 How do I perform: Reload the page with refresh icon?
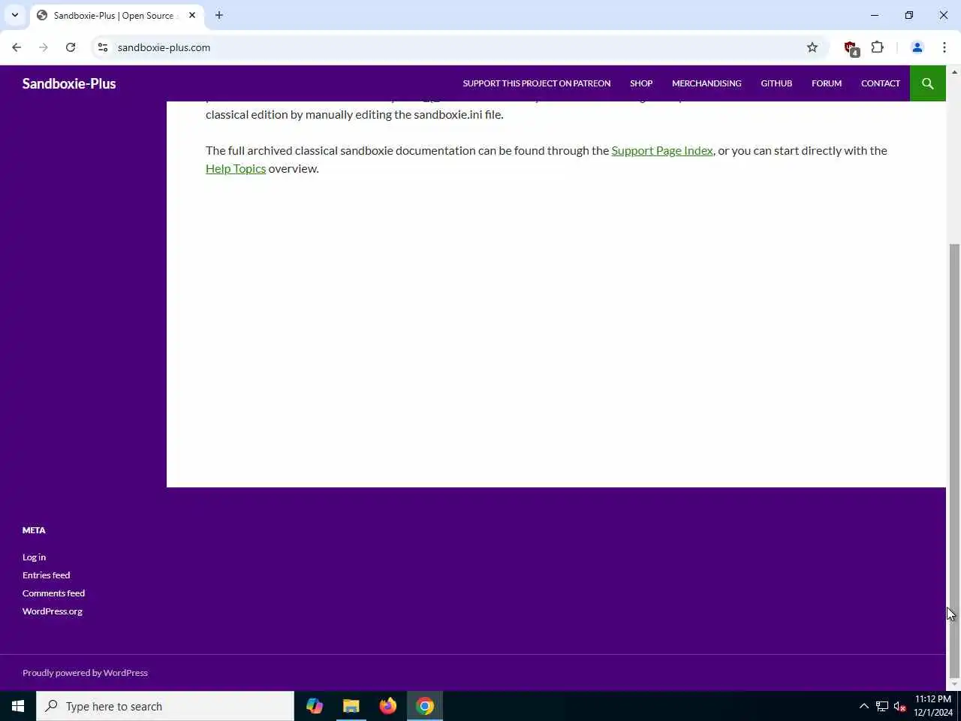coord(71,47)
